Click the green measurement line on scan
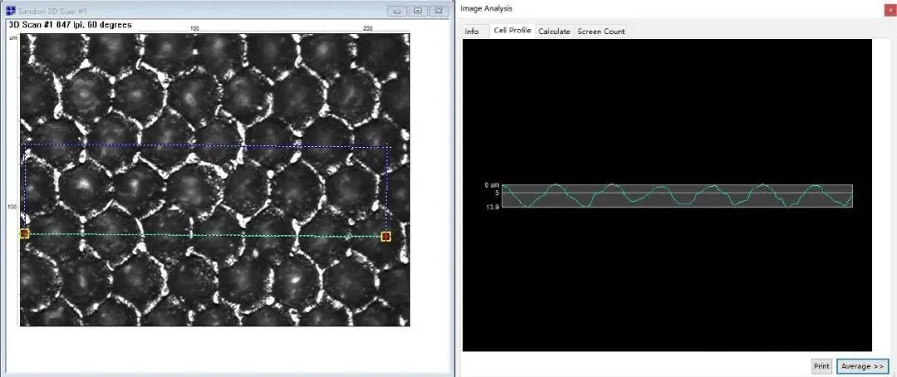 (x=208, y=235)
